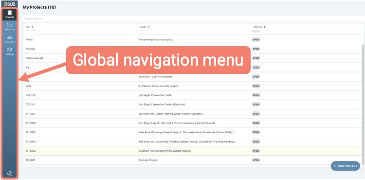Select the 'Phase example' row
The image size is (365, 180).
pyautogui.click(x=193, y=58)
